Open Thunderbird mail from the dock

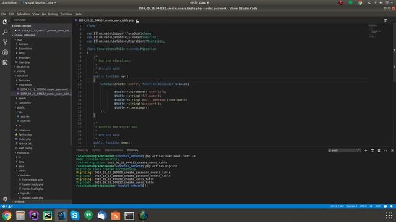(x=102, y=215)
